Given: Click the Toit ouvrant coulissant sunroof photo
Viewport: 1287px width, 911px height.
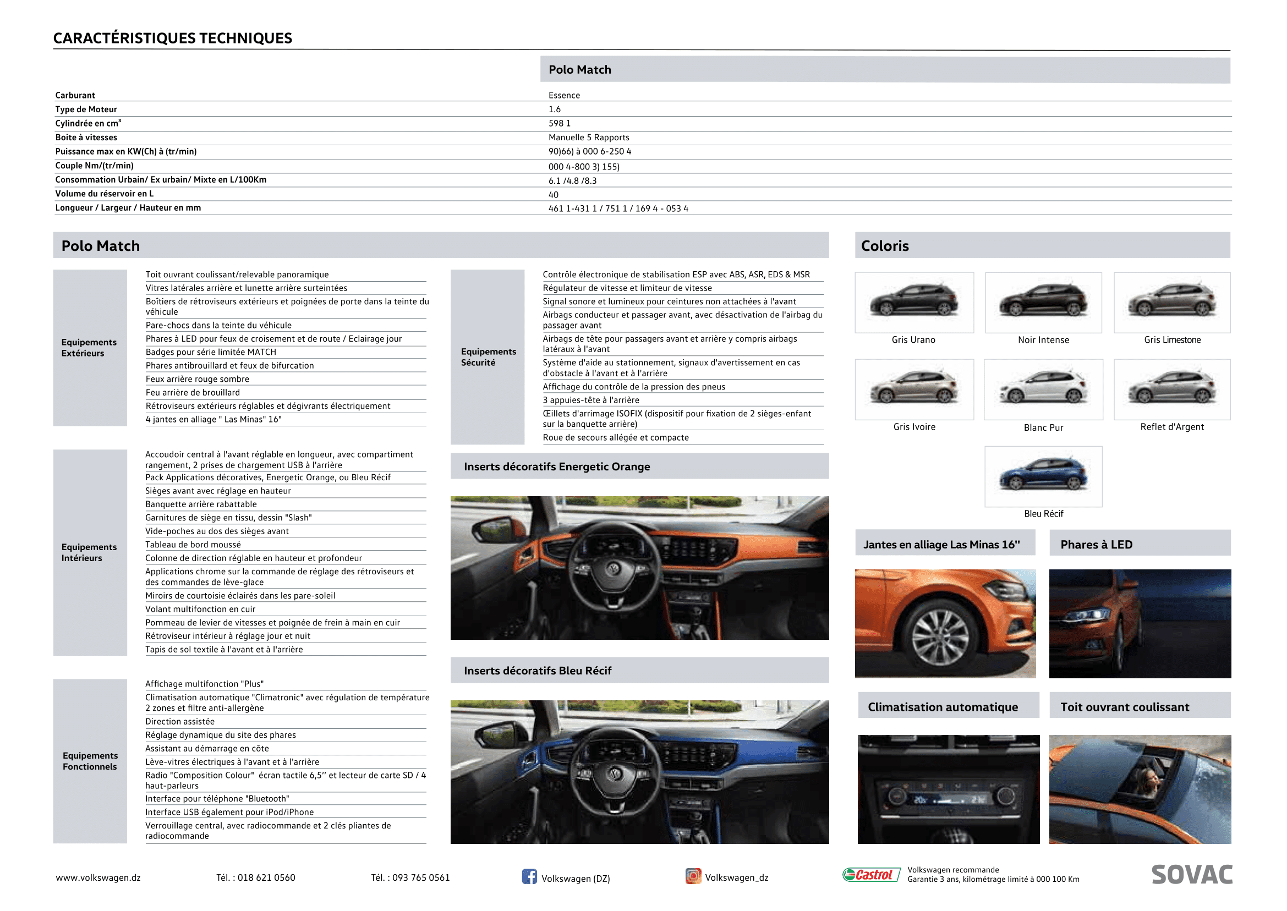Looking at the screenshot, I should pyautogui.click(x=1140, y=789).
